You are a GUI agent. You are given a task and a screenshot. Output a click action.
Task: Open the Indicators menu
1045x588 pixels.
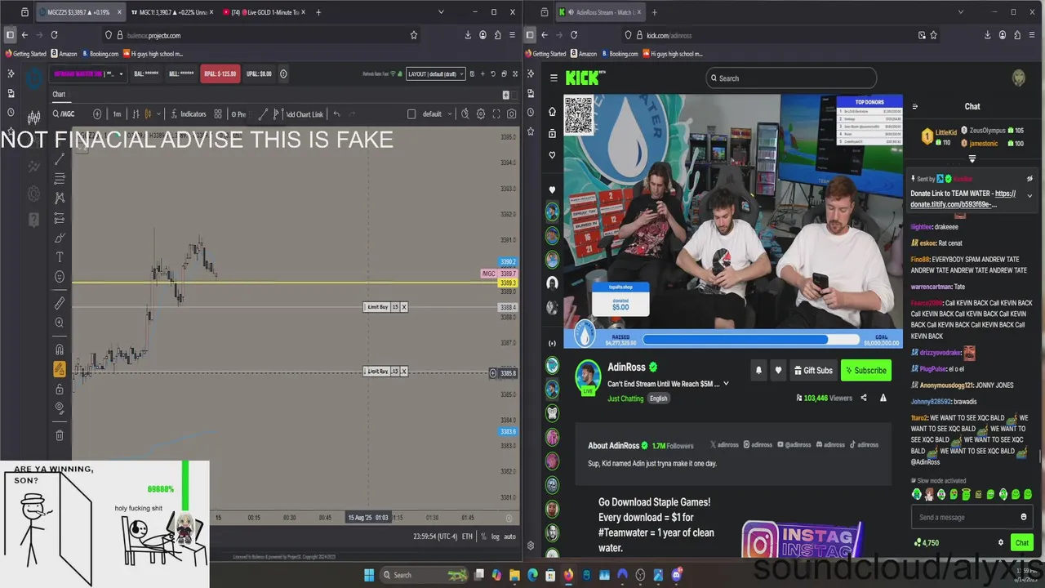click(189, 114)
